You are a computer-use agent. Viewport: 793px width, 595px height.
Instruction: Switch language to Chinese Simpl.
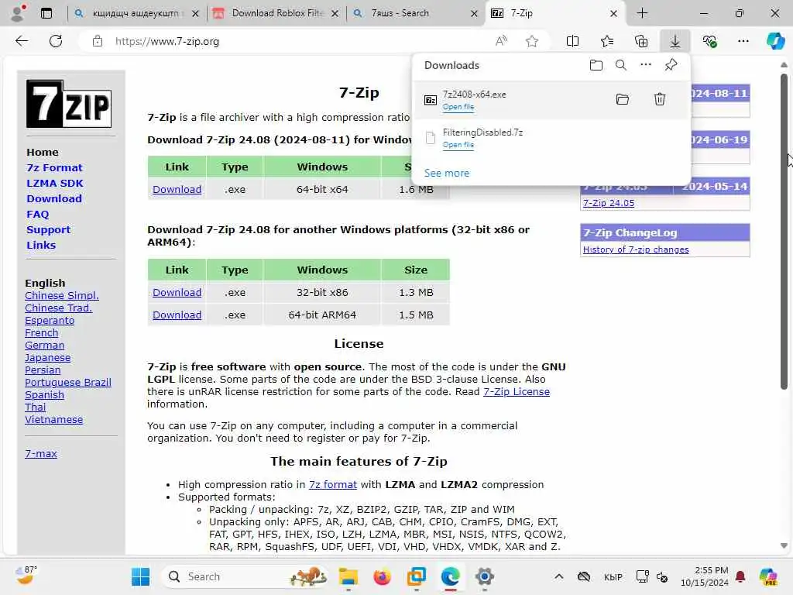pyautogui.click(x=62, y=295)
